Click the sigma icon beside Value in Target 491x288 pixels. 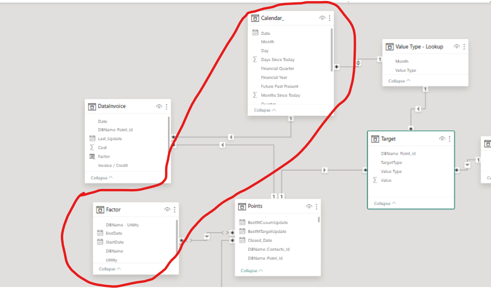pyautogui.click(x=375, y=180)
